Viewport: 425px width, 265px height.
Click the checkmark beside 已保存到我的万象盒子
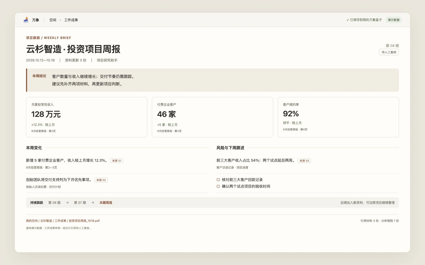(348, 20)
